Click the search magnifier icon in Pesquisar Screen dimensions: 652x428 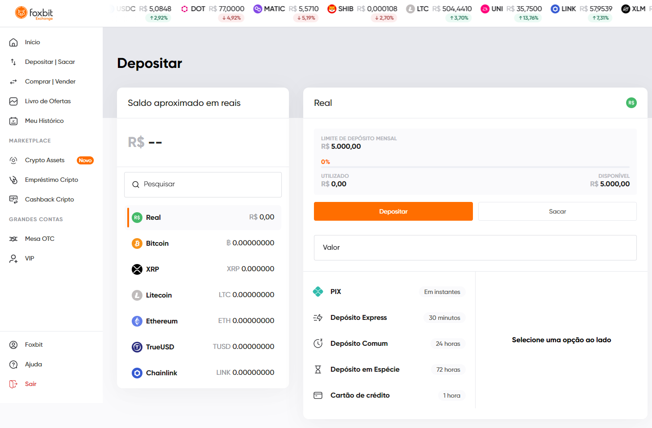[136, 185]
